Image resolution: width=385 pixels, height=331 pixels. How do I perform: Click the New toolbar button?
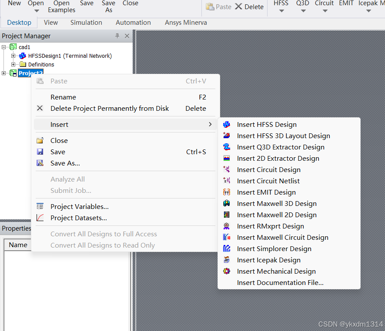tap(14, 3)
